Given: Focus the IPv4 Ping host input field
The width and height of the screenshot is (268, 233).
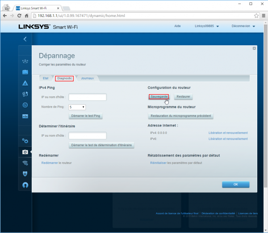Looking at the screenshot, I should tap(88, 97).
